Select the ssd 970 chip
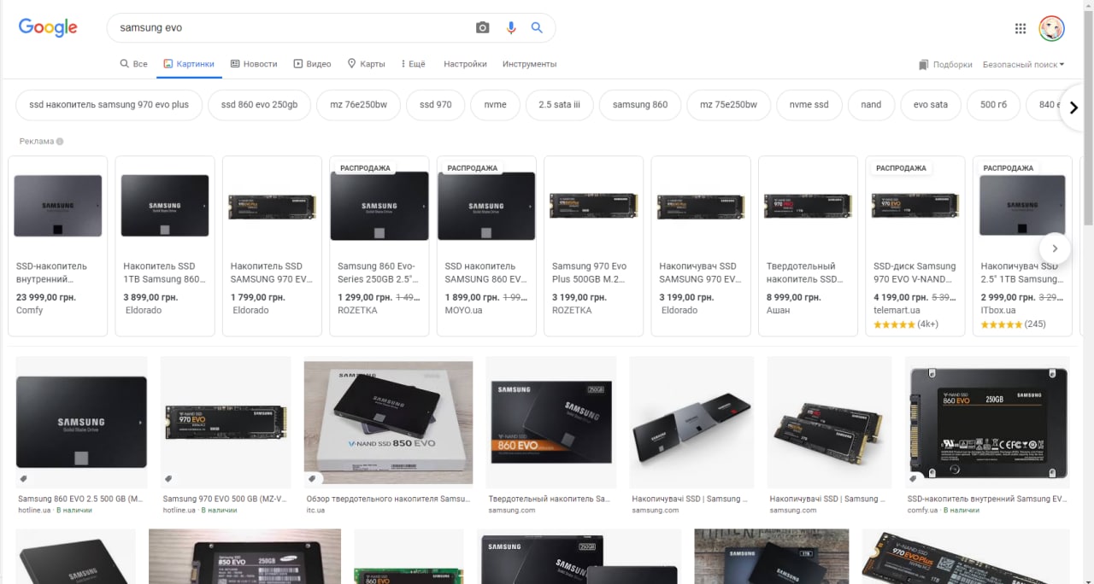The width and height of the screenshot is (1094, 584). tap(435, 105)
